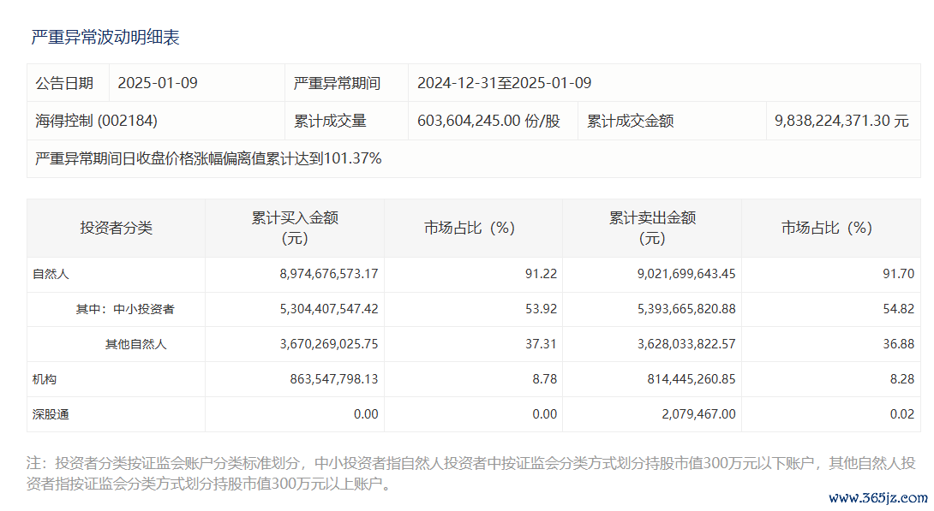Click the 累计买入金额 column header
The width and height of the screenshot is (934, 511).
click(x=295, y=228)
